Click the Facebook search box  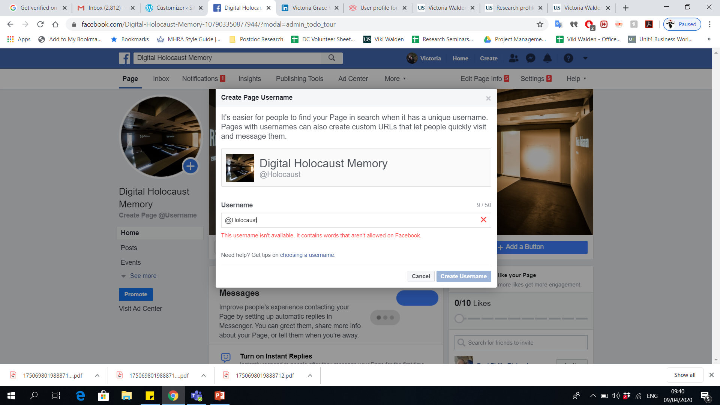227,58
